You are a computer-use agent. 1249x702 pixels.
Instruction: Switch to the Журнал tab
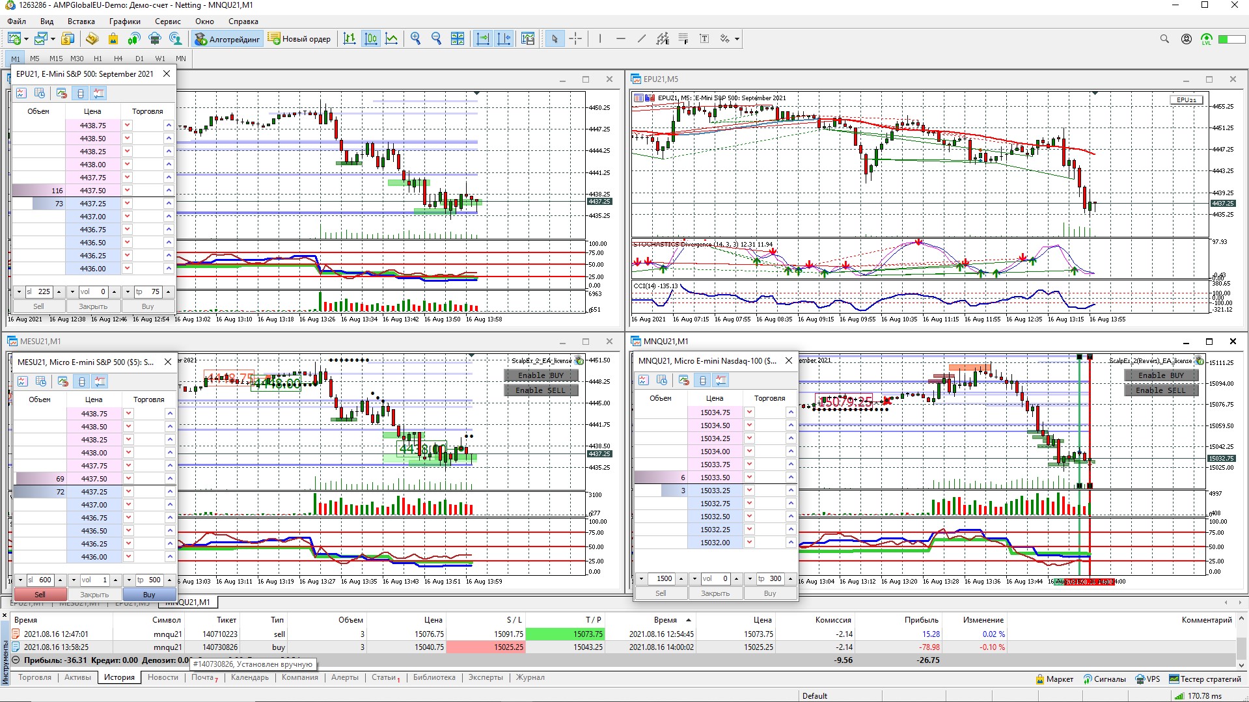530,677
